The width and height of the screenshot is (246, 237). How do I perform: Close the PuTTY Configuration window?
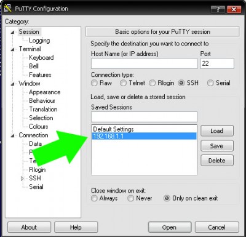coord(234,9)
